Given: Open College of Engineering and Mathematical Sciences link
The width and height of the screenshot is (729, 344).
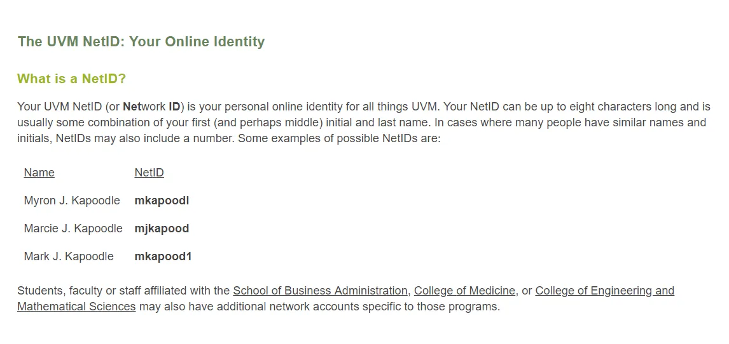Looking at the screenshot, I should click(x=604, y=291).
